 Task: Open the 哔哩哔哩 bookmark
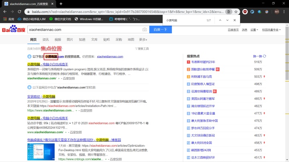(x=124, y=19)
